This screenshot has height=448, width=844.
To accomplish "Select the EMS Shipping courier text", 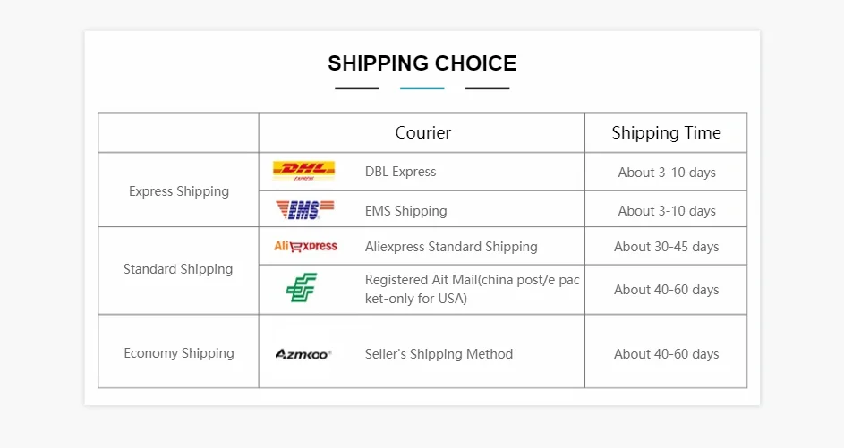I will pyautogui.click(x=405, y=211).
